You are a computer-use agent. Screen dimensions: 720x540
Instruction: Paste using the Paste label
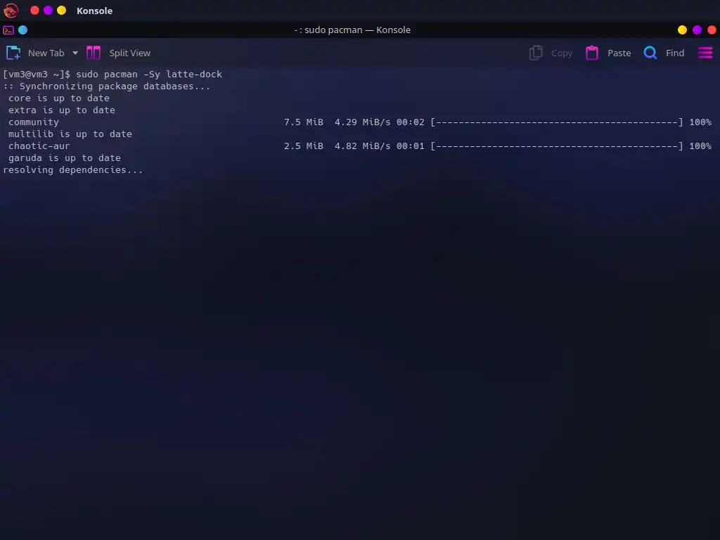(619, 53)
